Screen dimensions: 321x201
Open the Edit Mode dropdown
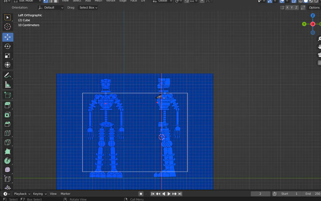pos(27,1)
